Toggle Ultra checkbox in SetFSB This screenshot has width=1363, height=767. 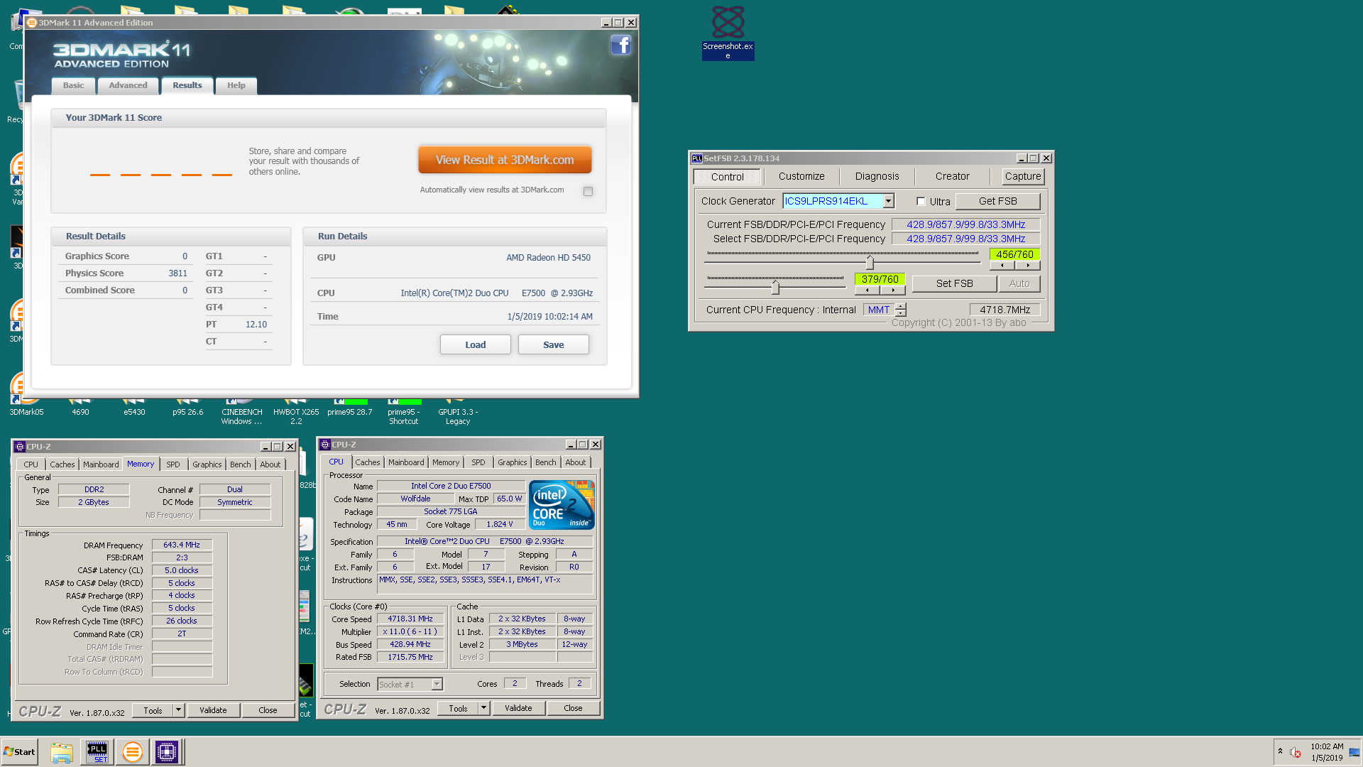click(921, 202)
